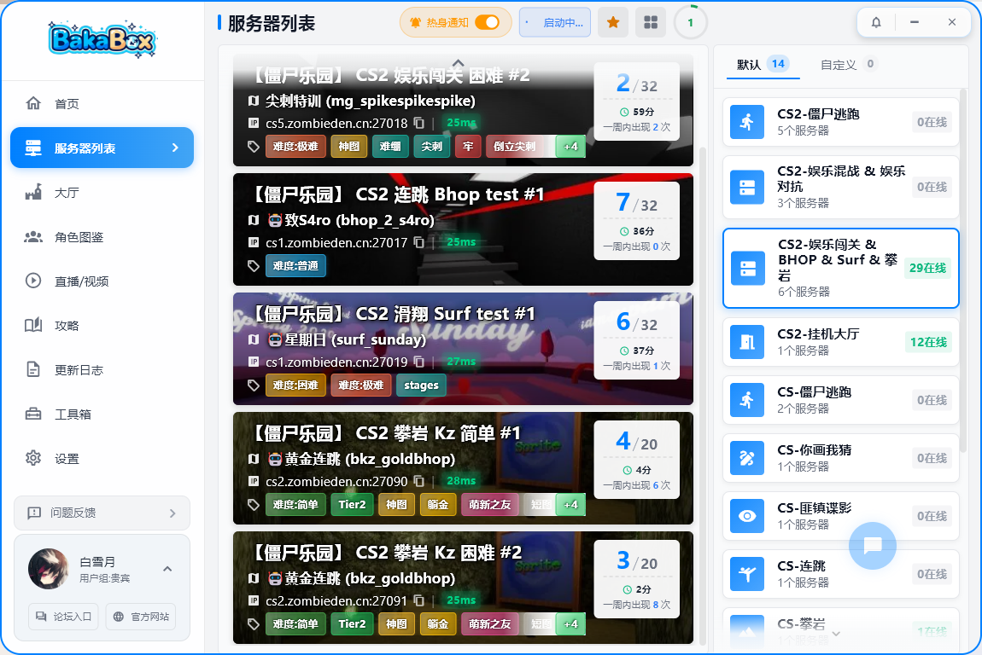Click 难度:极难 tag on 尖刺特训 server
Image resolution: width=982 pixels, height=655 pixels.
coord(295,147)
